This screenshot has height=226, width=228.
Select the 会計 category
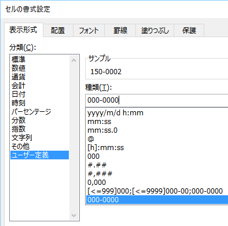[39, 85]
